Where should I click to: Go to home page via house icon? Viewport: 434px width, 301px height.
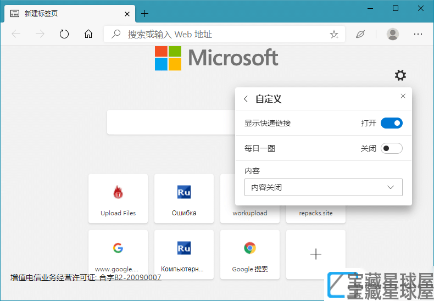pyautogui.click(x=88, y=34)
